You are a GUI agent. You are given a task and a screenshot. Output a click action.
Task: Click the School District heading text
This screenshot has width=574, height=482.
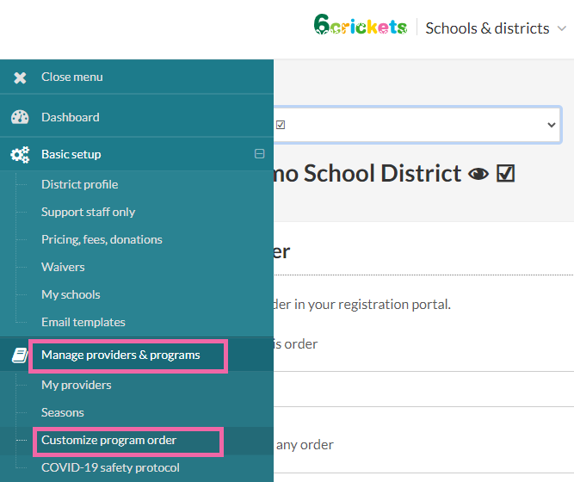(367, 173)
